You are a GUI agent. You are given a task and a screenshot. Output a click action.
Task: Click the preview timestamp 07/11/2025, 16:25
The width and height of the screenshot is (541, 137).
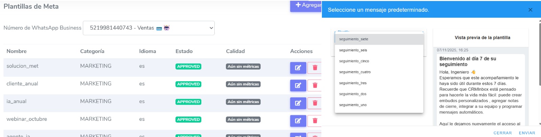coord(452,50)
